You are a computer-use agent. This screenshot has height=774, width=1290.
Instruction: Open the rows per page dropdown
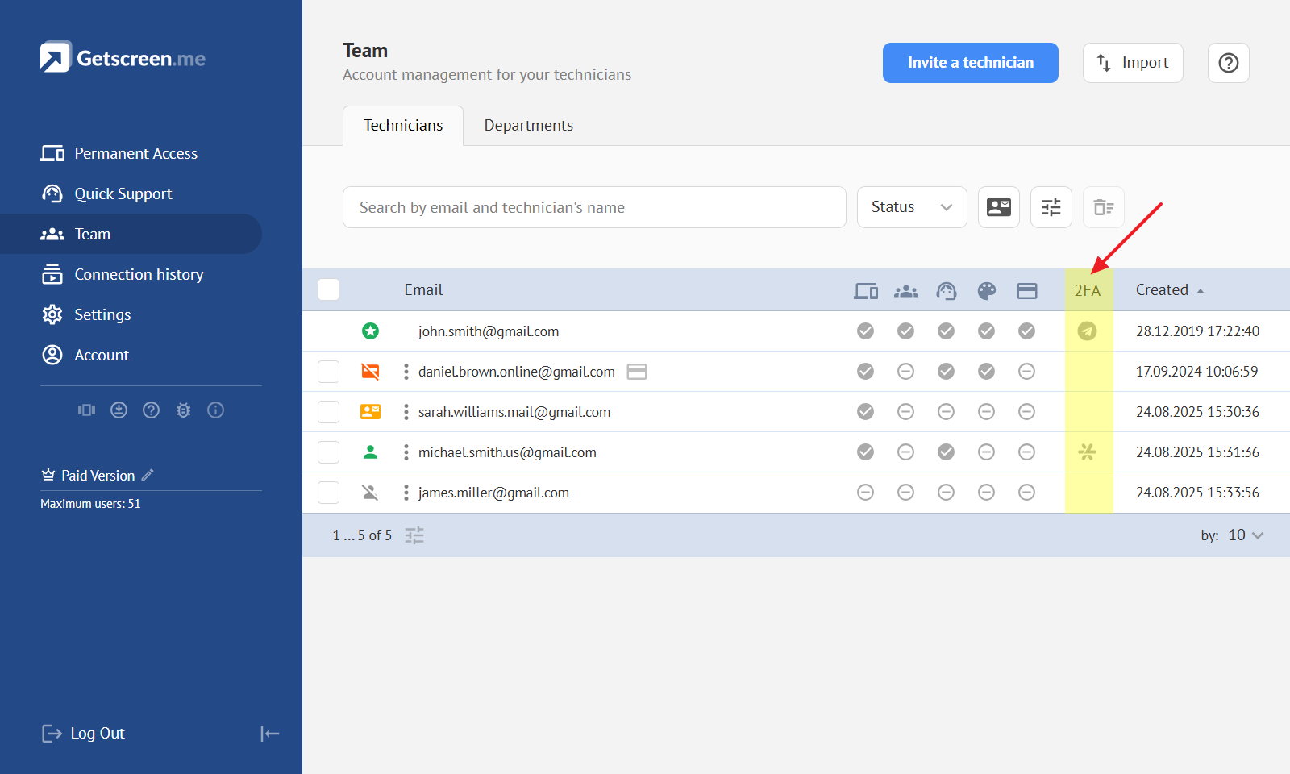click(x=1245, y=535)
